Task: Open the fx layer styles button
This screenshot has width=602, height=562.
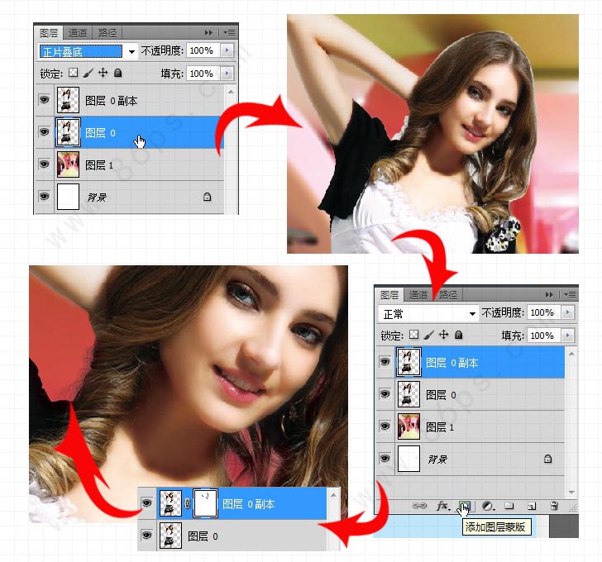Action: tap(443, 506)
